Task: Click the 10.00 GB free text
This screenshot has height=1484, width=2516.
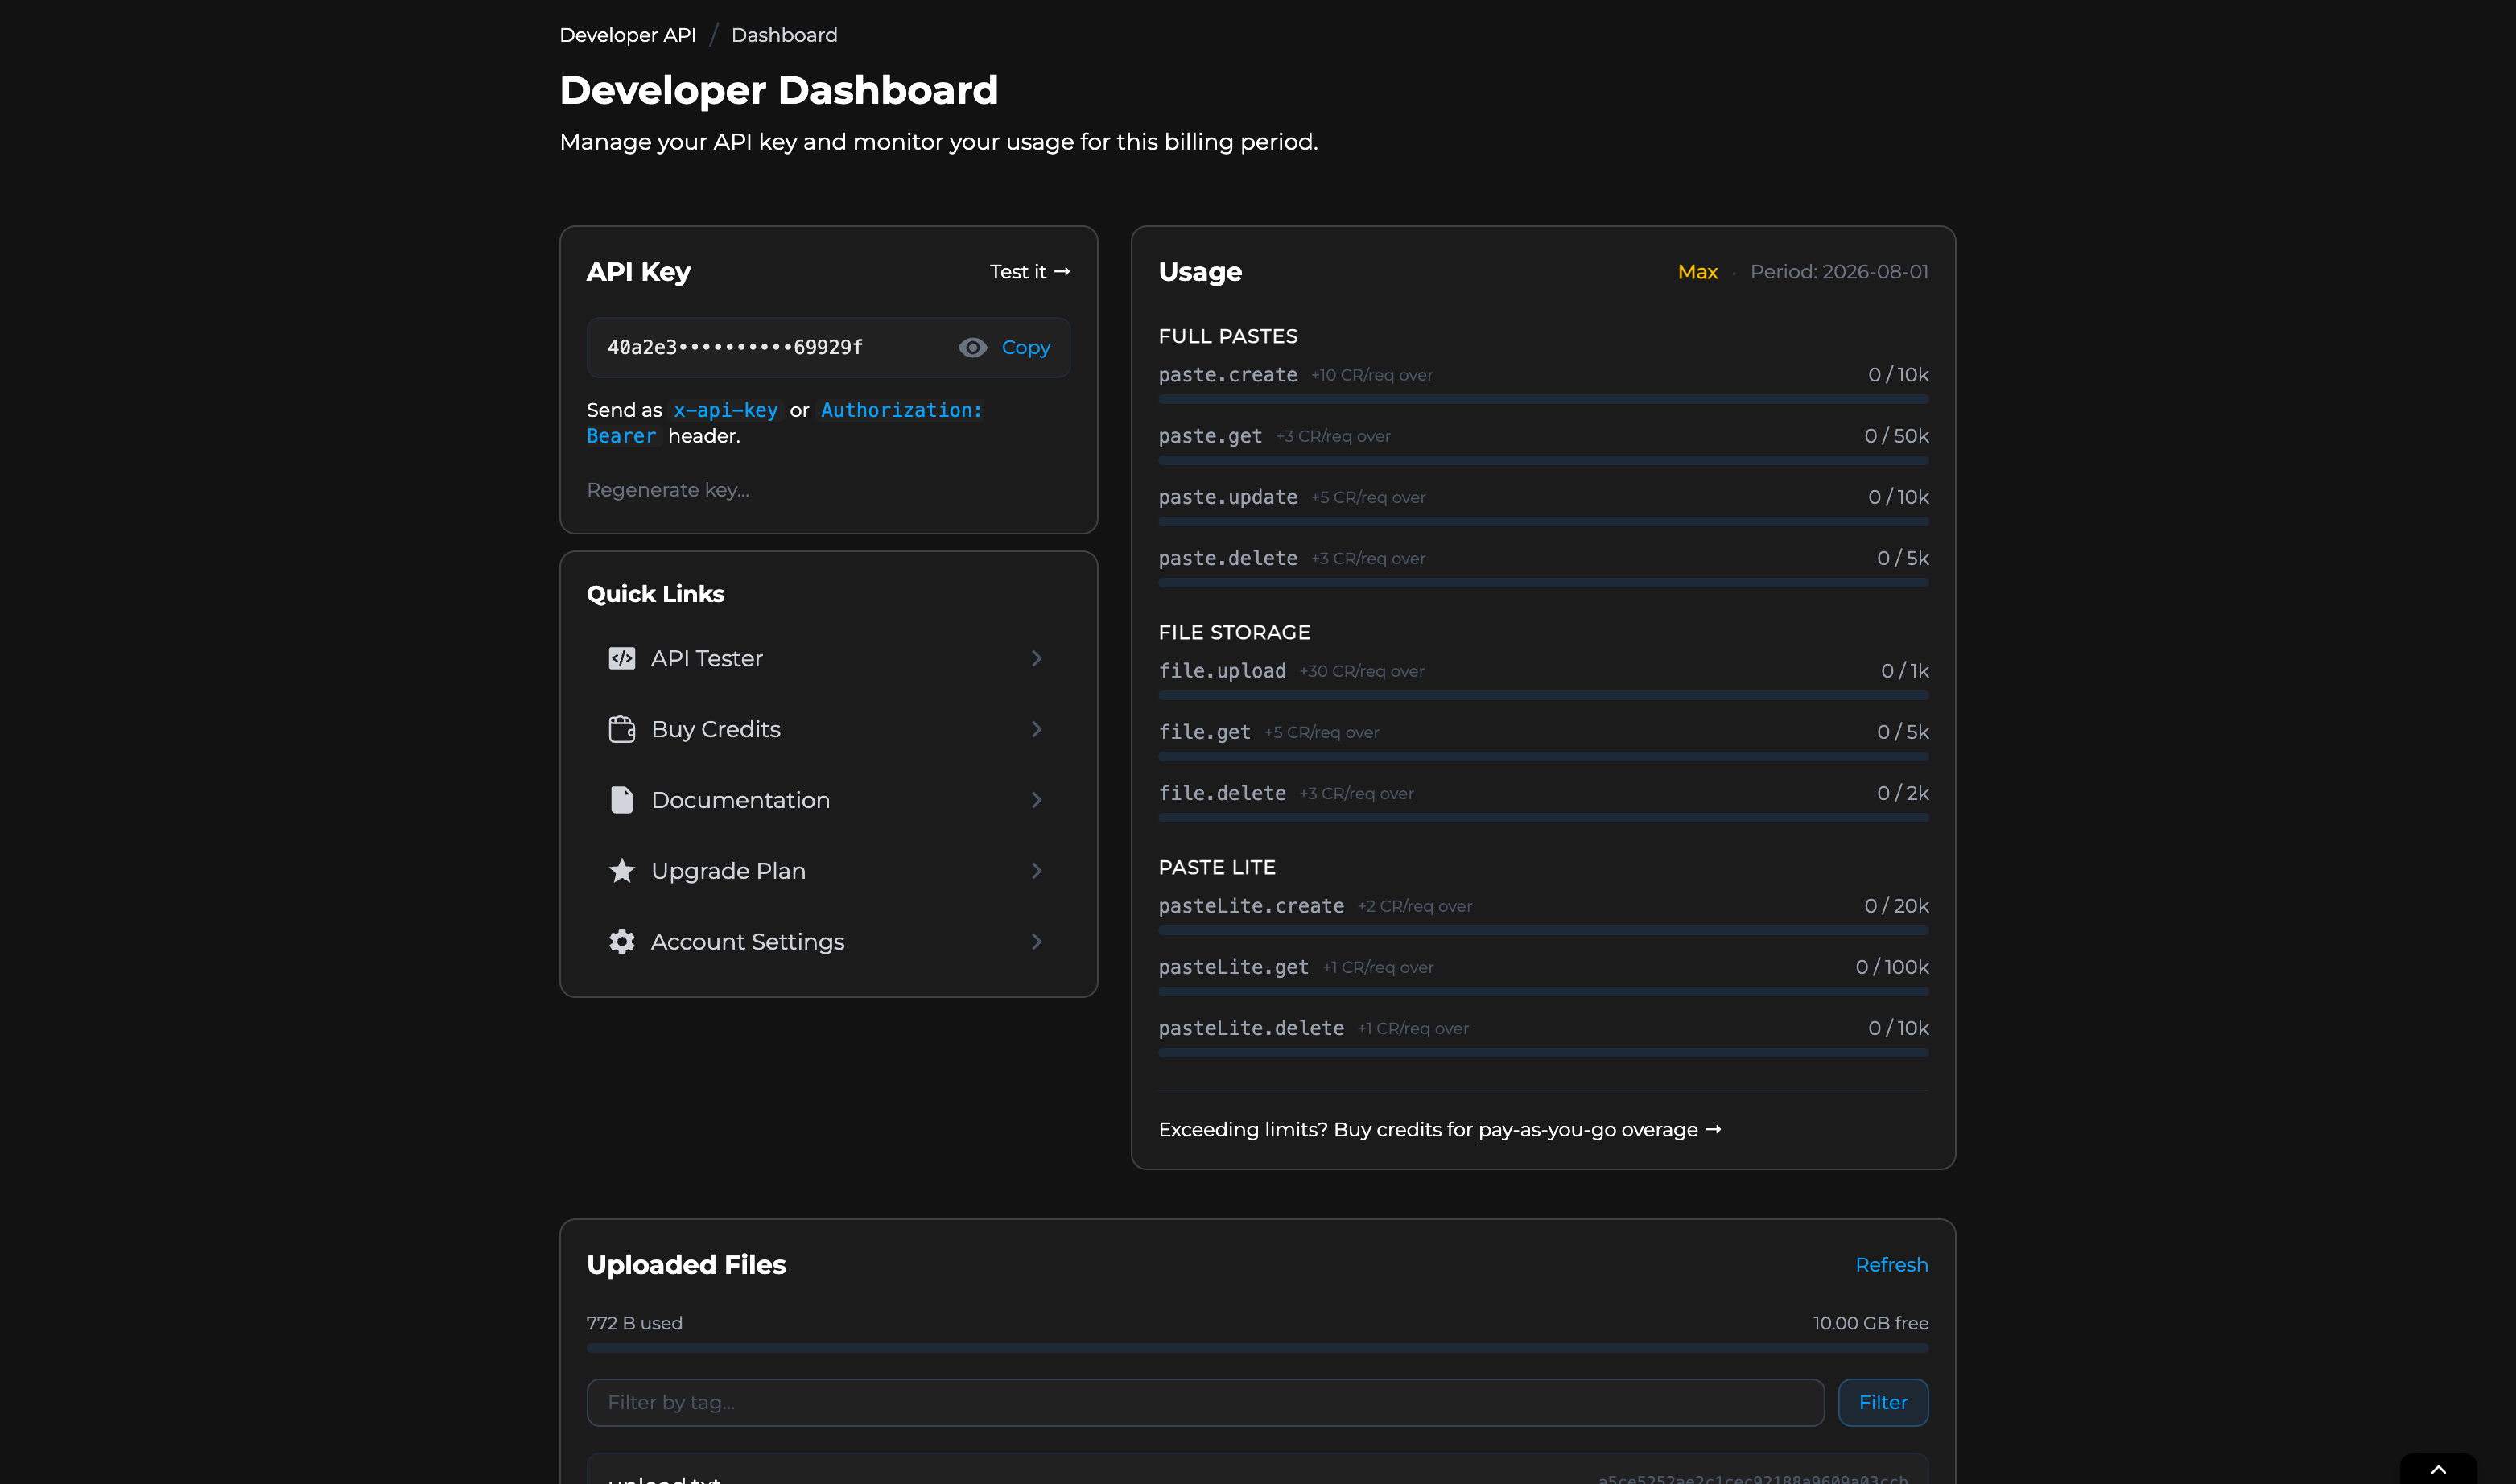Action: [x=1870, y=1324]
